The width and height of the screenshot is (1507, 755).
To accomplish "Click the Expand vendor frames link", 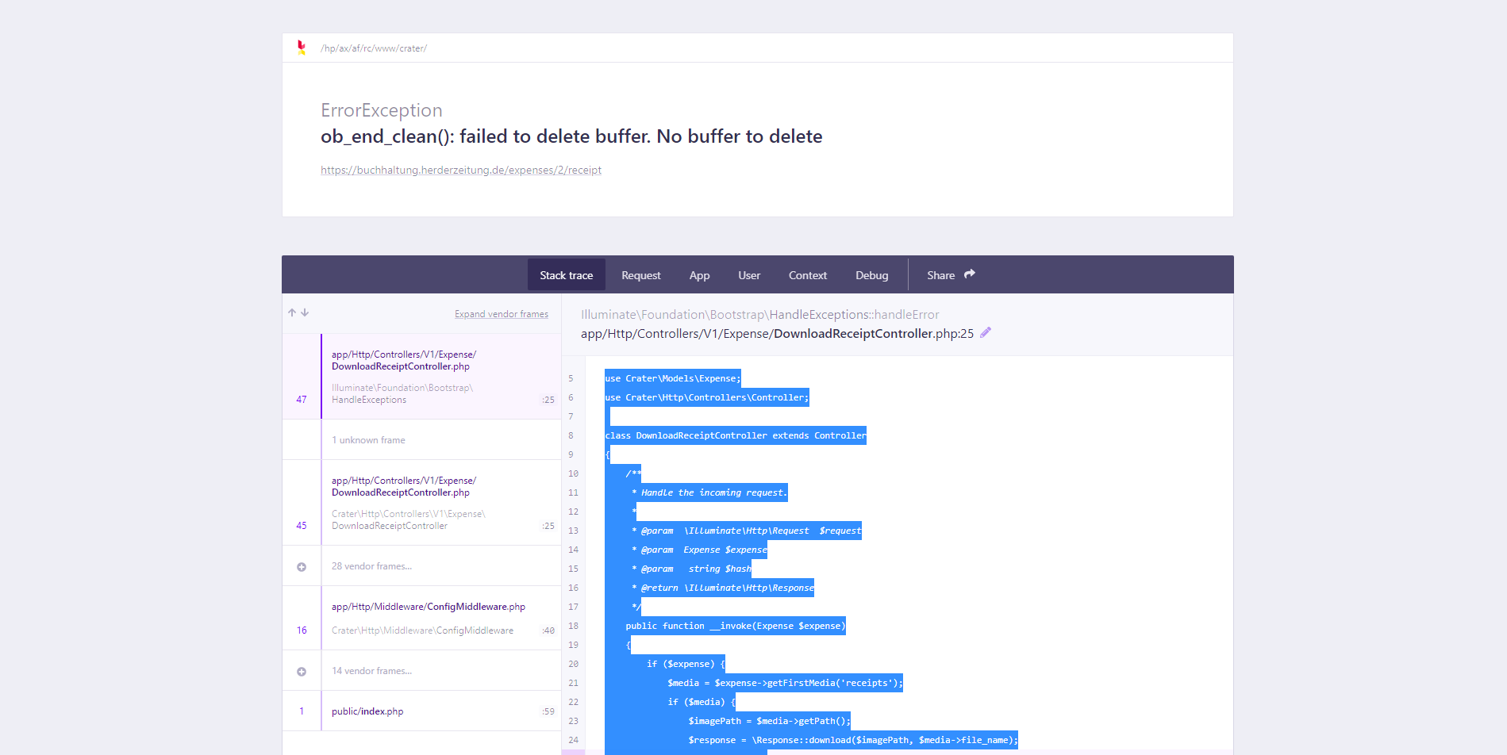I will (x=501, y=313).
